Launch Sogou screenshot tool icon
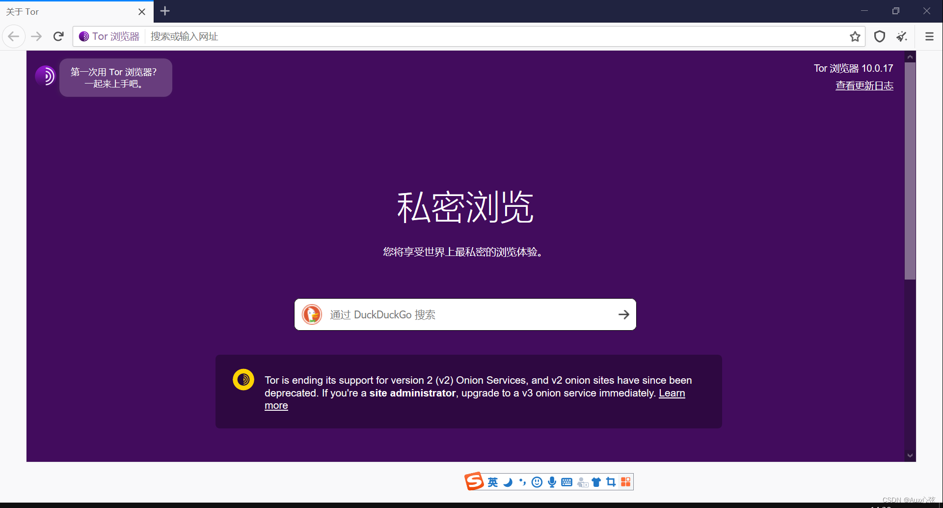The height and width of the screenshot is (508, 943). 610,482
